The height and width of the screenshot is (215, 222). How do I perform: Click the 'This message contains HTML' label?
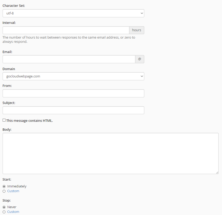(x=29, y=120)
